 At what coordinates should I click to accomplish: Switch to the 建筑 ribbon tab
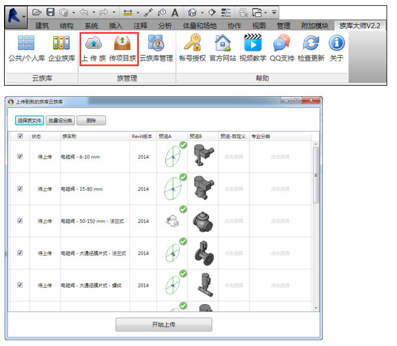[x=42, y=26]
